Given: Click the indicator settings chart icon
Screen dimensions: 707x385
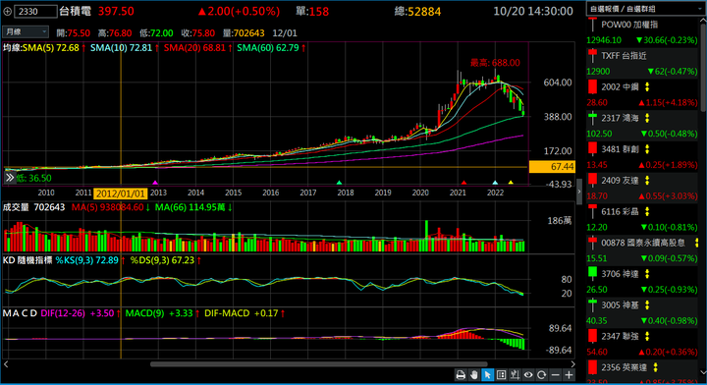Looking at the screenshot, I should tap(515, 374).
